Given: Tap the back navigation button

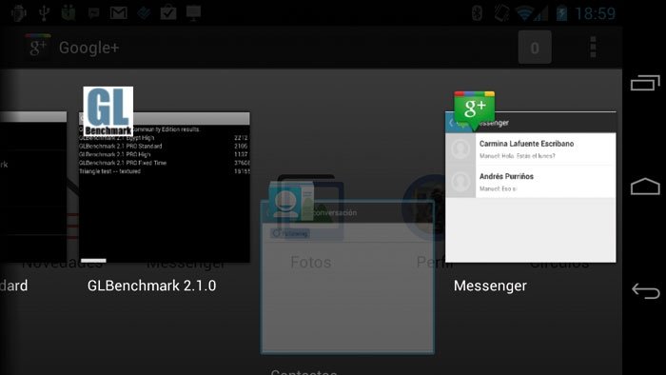Looking at the screenshot, I should pos(646,291).
